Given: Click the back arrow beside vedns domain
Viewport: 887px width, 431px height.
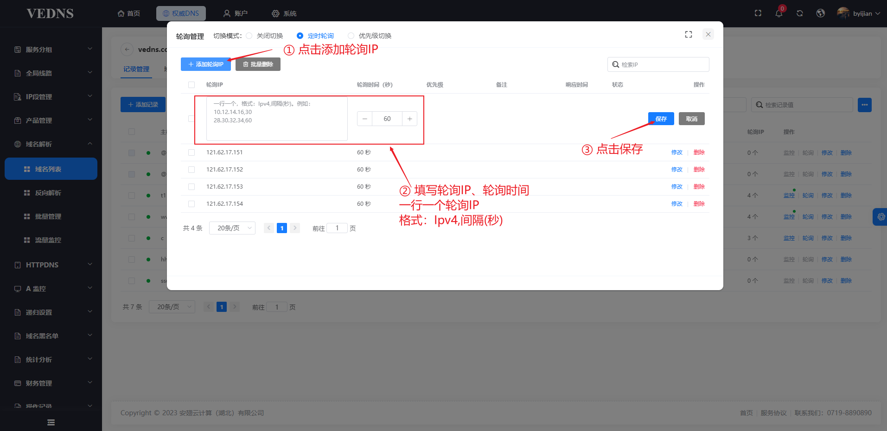Looking at the screenshot, I should [127, 49].
